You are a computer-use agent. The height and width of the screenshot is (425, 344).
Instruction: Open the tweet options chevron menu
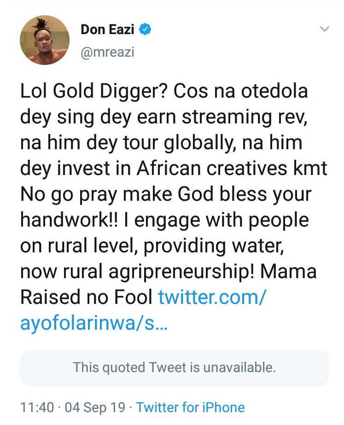[325, 29]
